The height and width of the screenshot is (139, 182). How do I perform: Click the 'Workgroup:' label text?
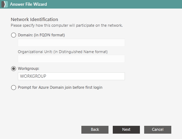[29, 68]
